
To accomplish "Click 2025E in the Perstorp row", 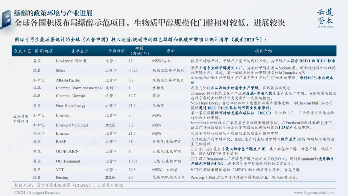I will coord(110,177).
